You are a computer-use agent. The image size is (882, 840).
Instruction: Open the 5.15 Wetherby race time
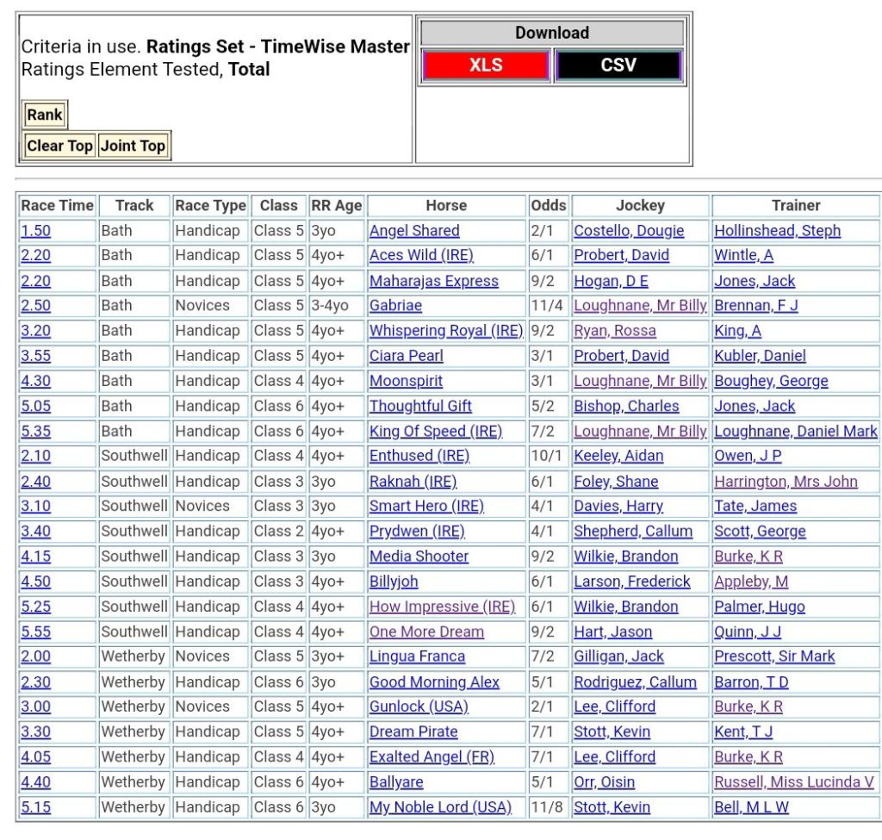(35, 807)
